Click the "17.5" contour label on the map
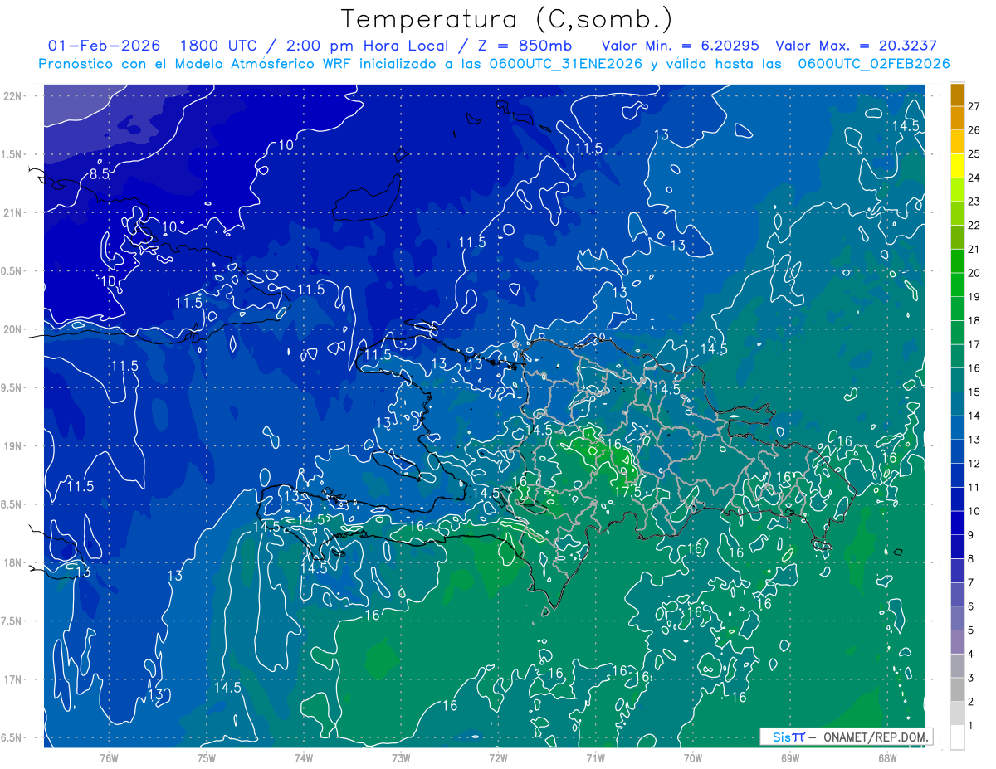The width and height of the screenshot is (996, 769). 628,491
